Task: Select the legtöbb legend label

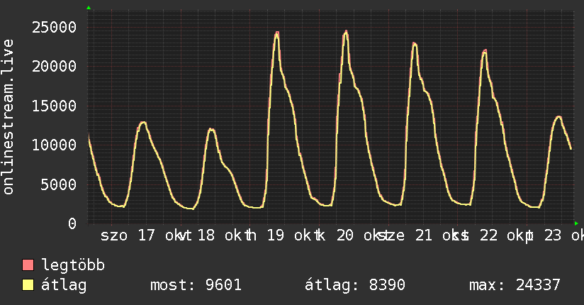Action: (x=73, y=265)
